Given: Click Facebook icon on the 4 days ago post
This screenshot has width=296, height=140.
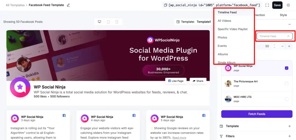Looking at the screenshot, I should point(134,115).
